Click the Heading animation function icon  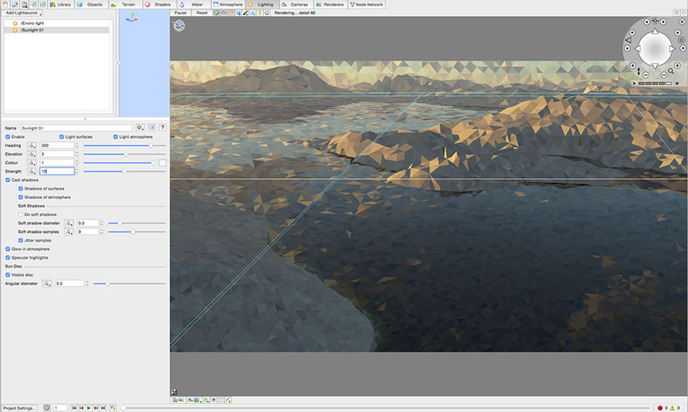(x=32, y=146)
